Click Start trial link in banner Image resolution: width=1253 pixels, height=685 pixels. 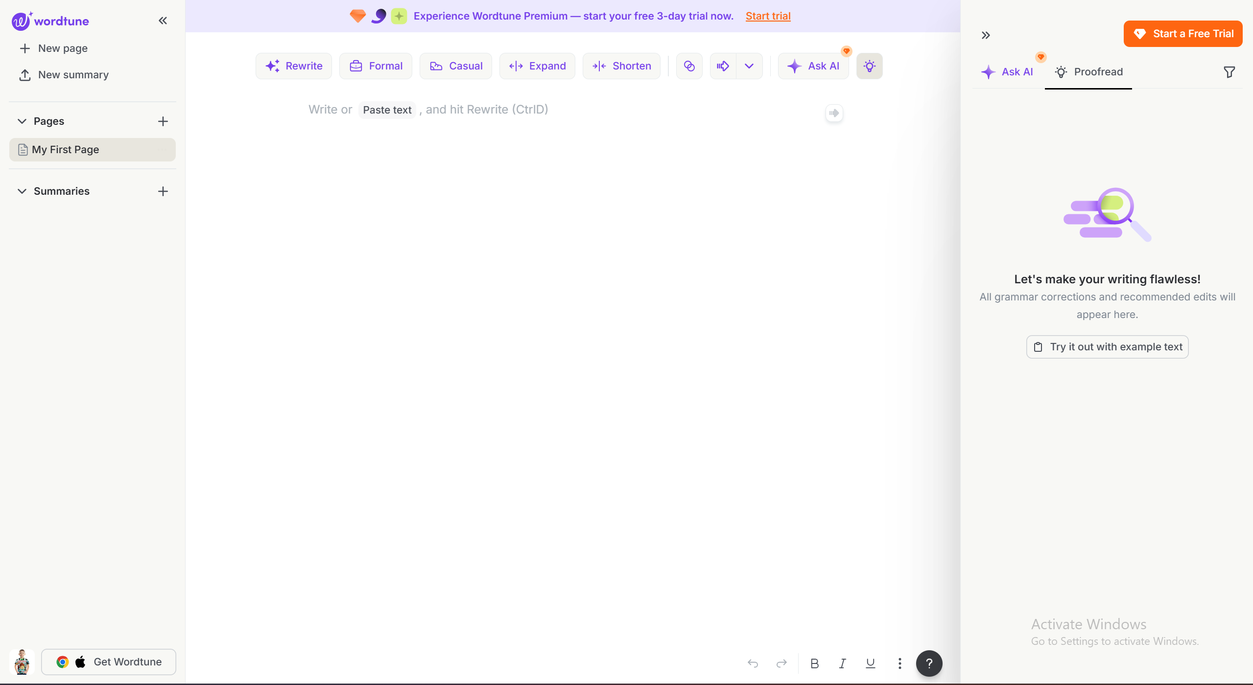[x=768, y=16]
